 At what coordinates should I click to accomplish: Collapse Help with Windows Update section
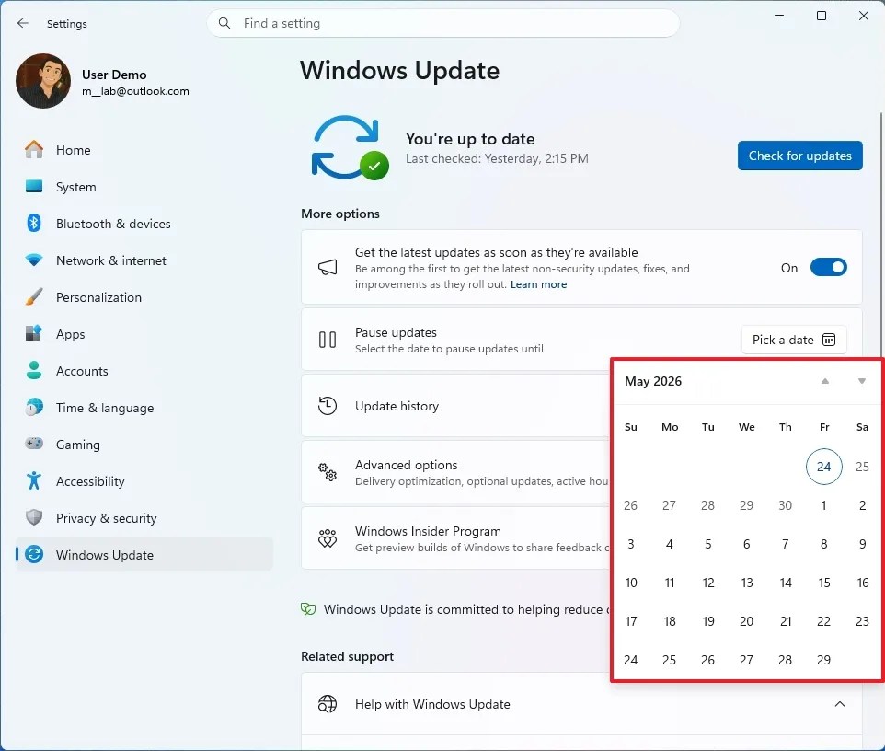click(x=840, y=704)
